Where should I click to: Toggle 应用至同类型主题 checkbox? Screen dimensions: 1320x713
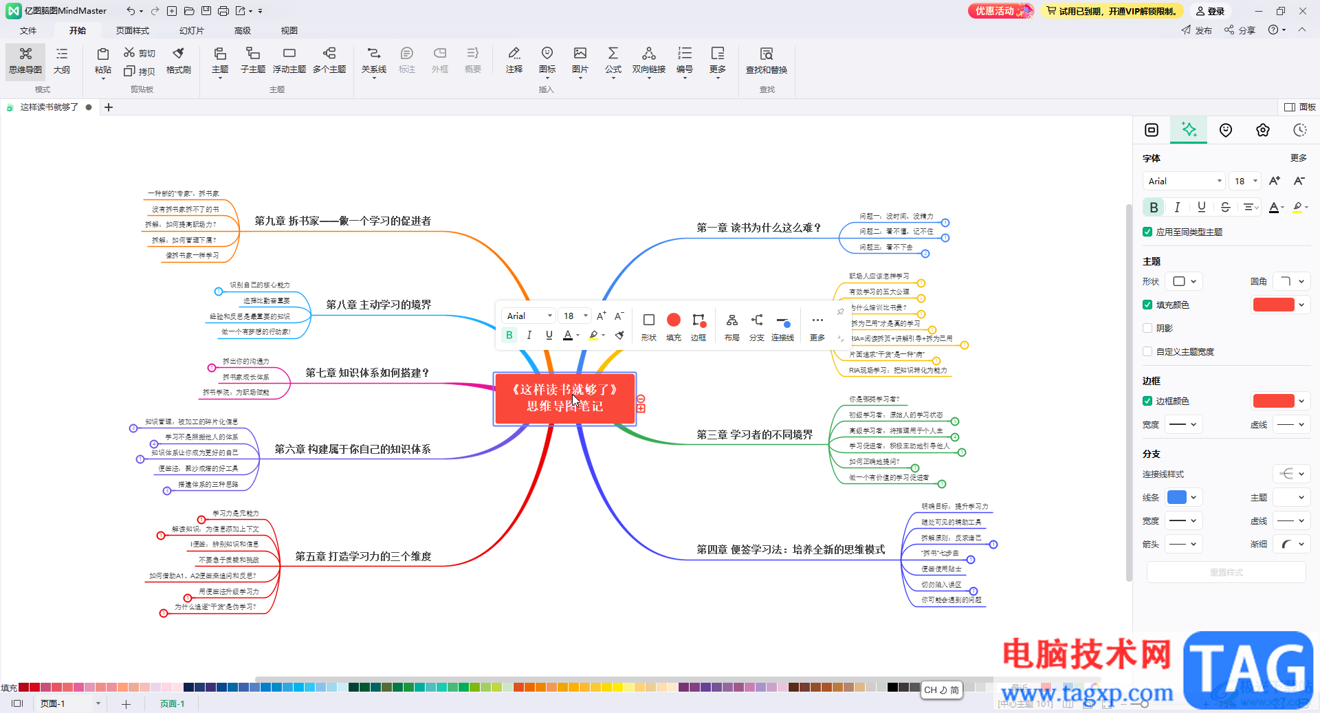[x=1147, y=232]
